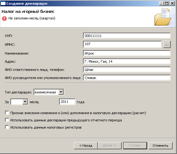Screen dimensions: 177x154
Task: Toggle Использовать данные налоговых регистров checkbox
Action: (7, 127)
